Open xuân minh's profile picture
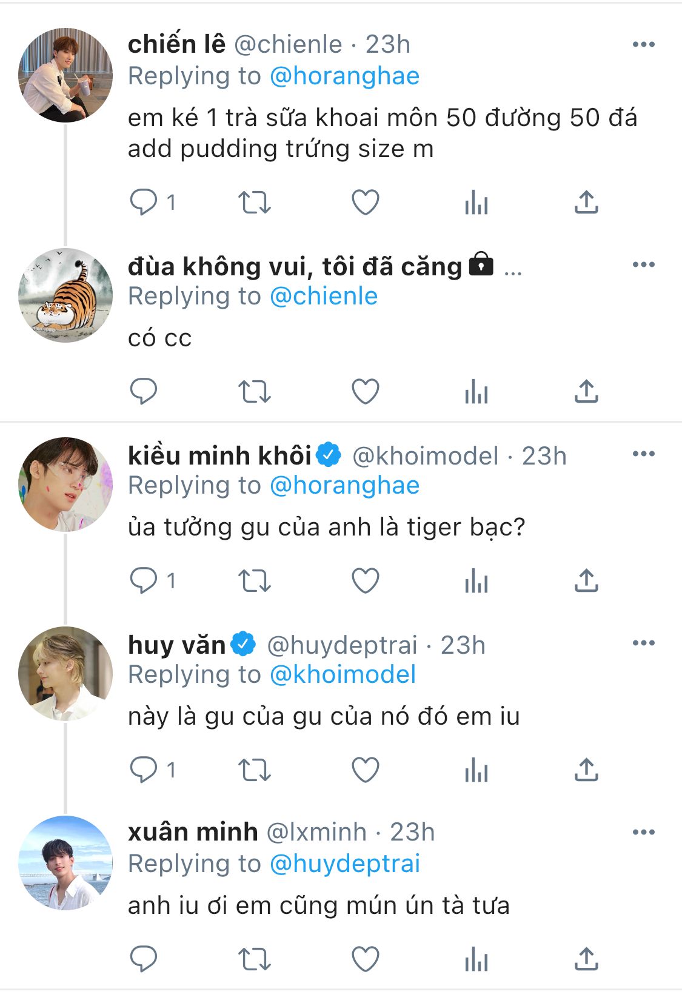Image resolution: width=682 pixels, height=997 pixels. 65,863
